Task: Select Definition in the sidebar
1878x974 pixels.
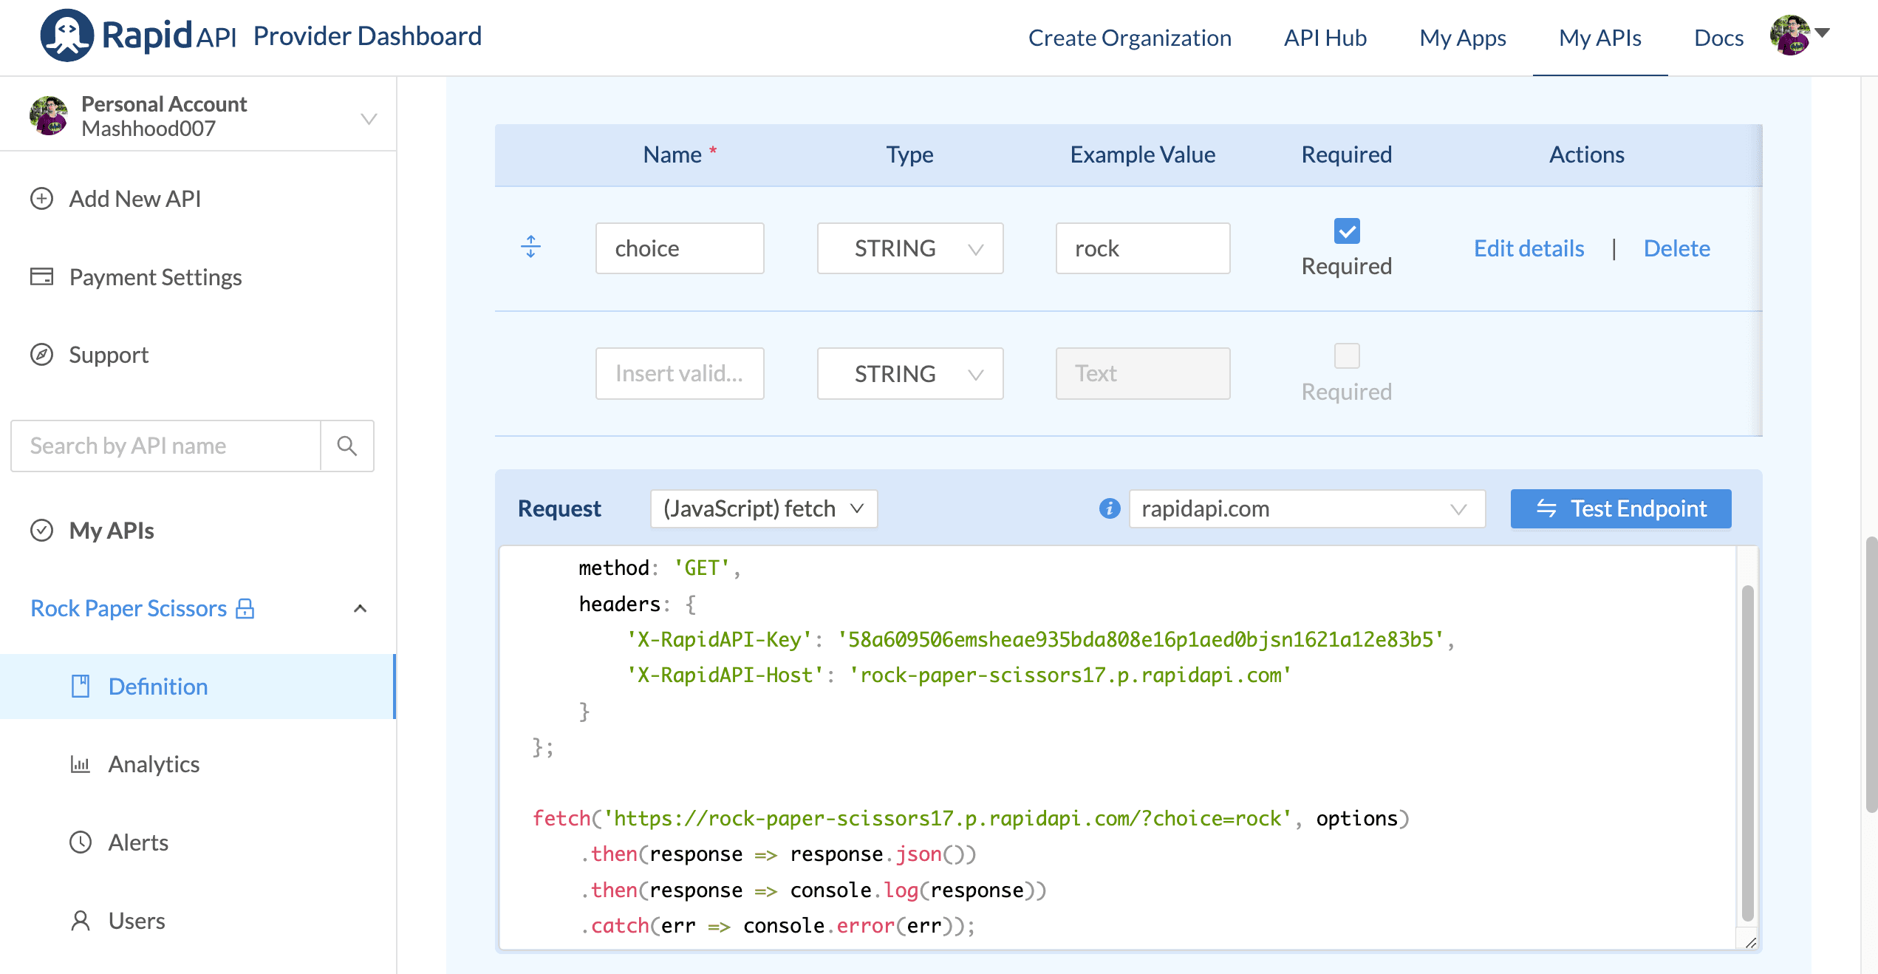Action: point(197,687)
